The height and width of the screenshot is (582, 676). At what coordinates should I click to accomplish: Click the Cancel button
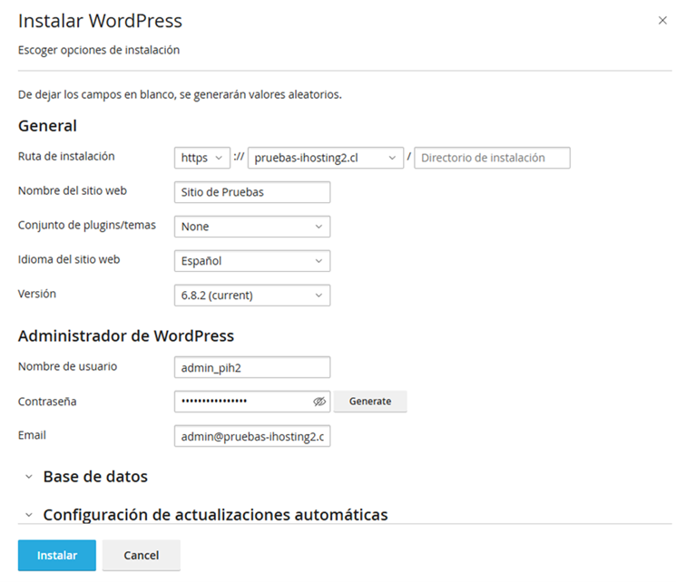pos(141,556)
